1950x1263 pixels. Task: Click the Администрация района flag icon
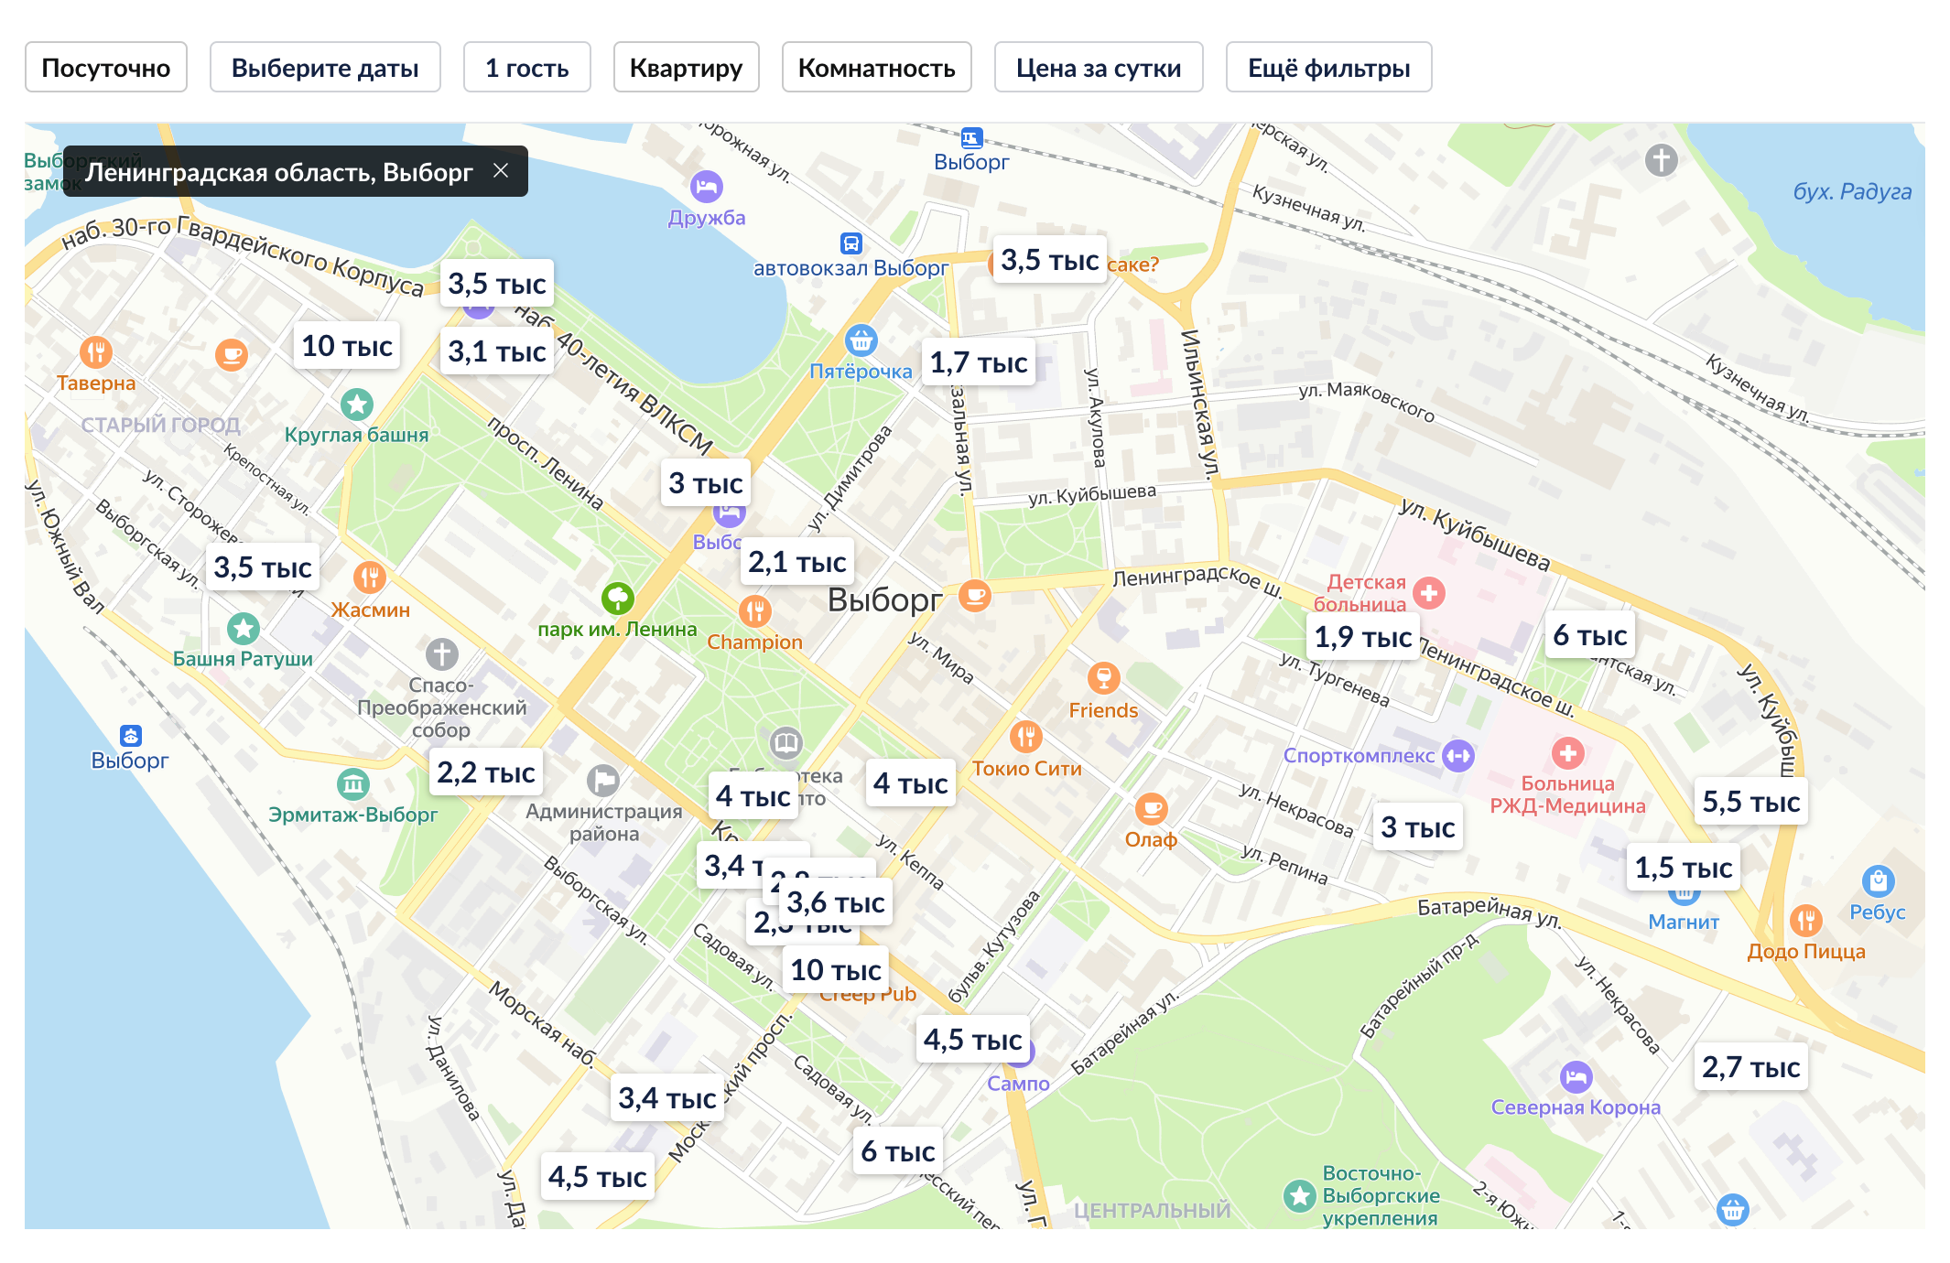pos(603,781)
